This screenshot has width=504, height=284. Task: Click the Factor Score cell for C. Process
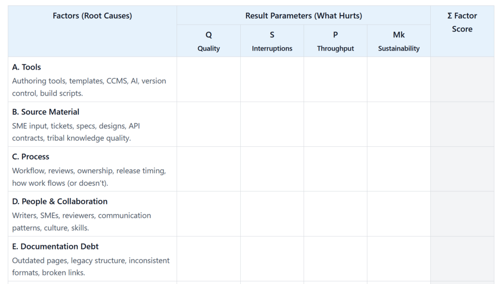point(462,169)
